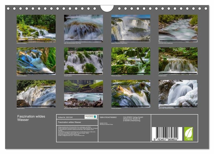Viewport: 214px width, 154px height.
Task: Click the 'Iguazu (Brasilien/Argentinien)' caption
Action: pos(120,43)
